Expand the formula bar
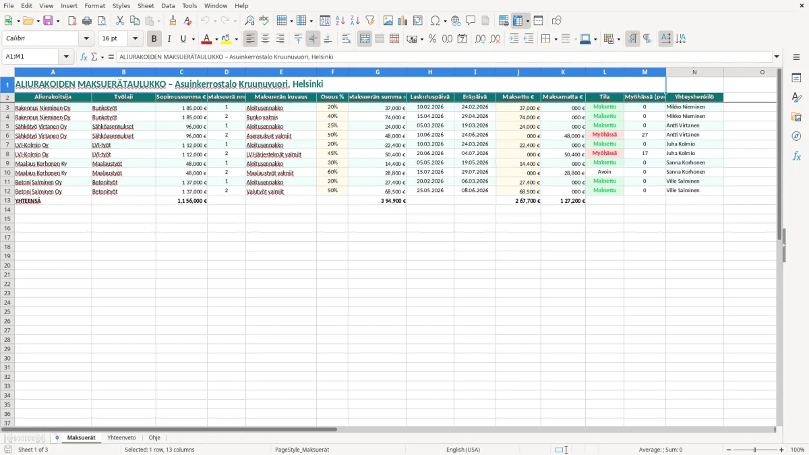The width and height of the screenshot is (809, 455). pos(777,57)
